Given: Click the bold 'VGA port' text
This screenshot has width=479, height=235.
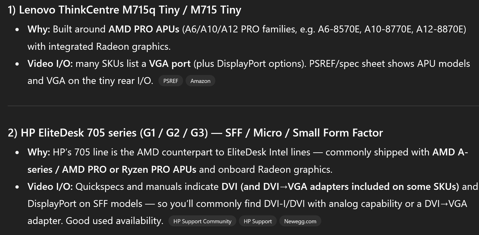Looking at the screenshot, I should [170, 64].
